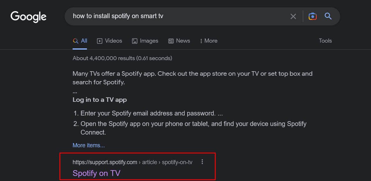The height and width of the screenshot is (181, 371).
Task: Switch to the News tab
Action: coord(179,41)
